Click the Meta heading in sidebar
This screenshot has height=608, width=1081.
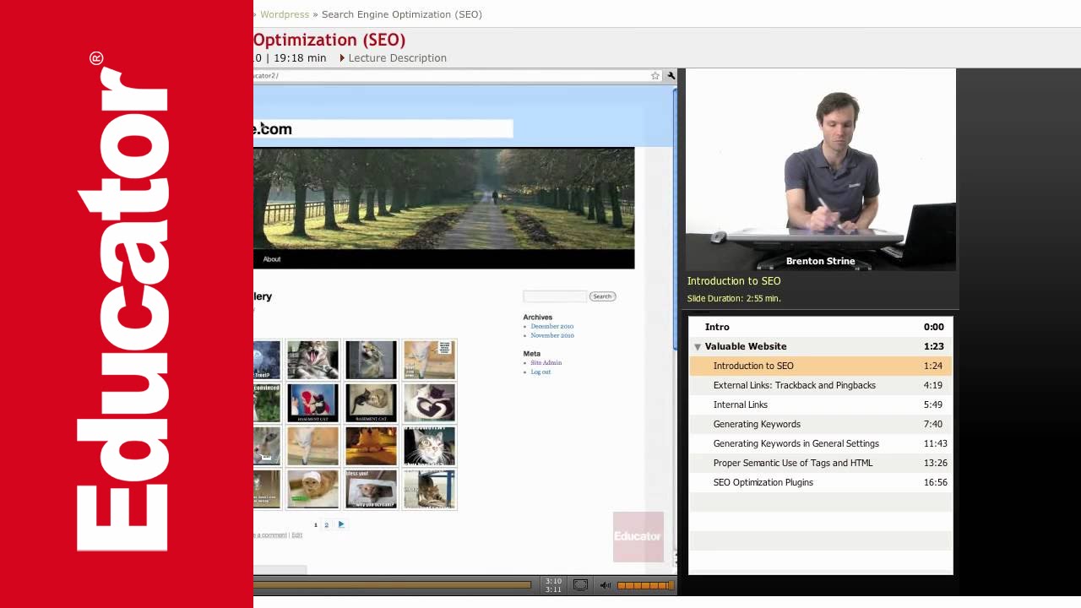(x=532, y=354)
